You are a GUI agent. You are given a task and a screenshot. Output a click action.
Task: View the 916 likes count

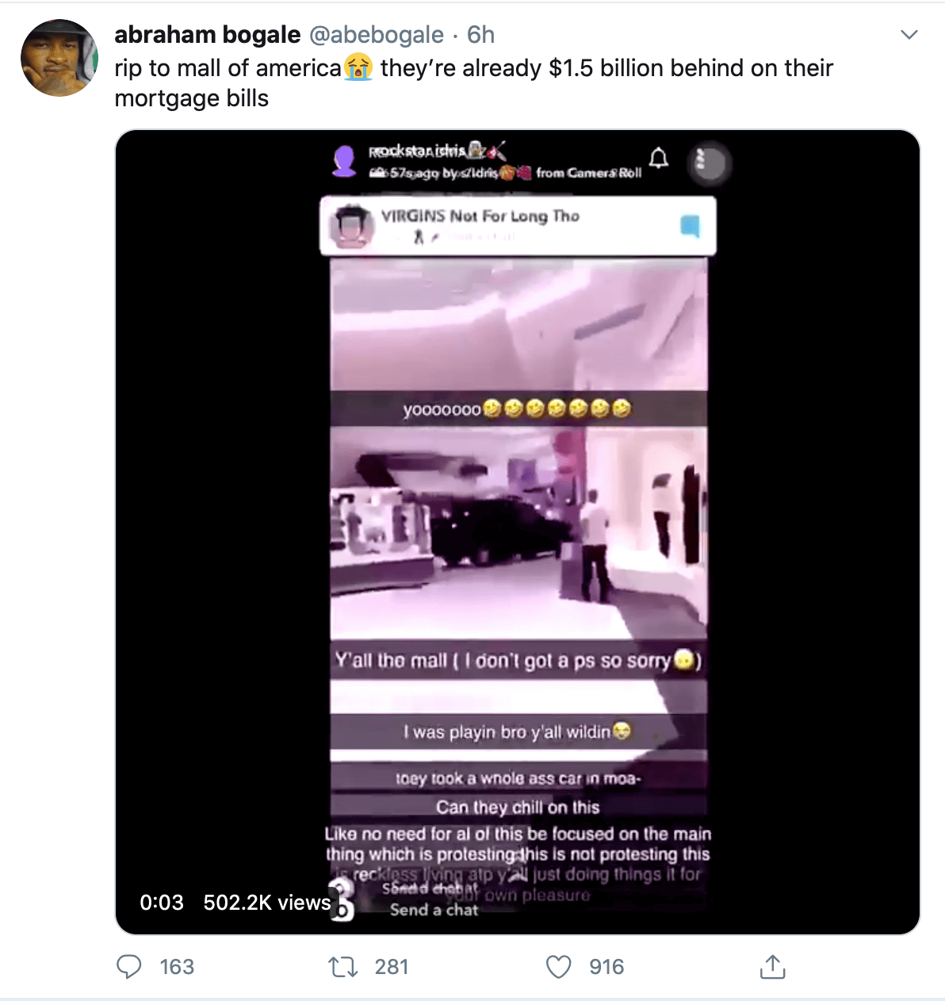(606, 967)
